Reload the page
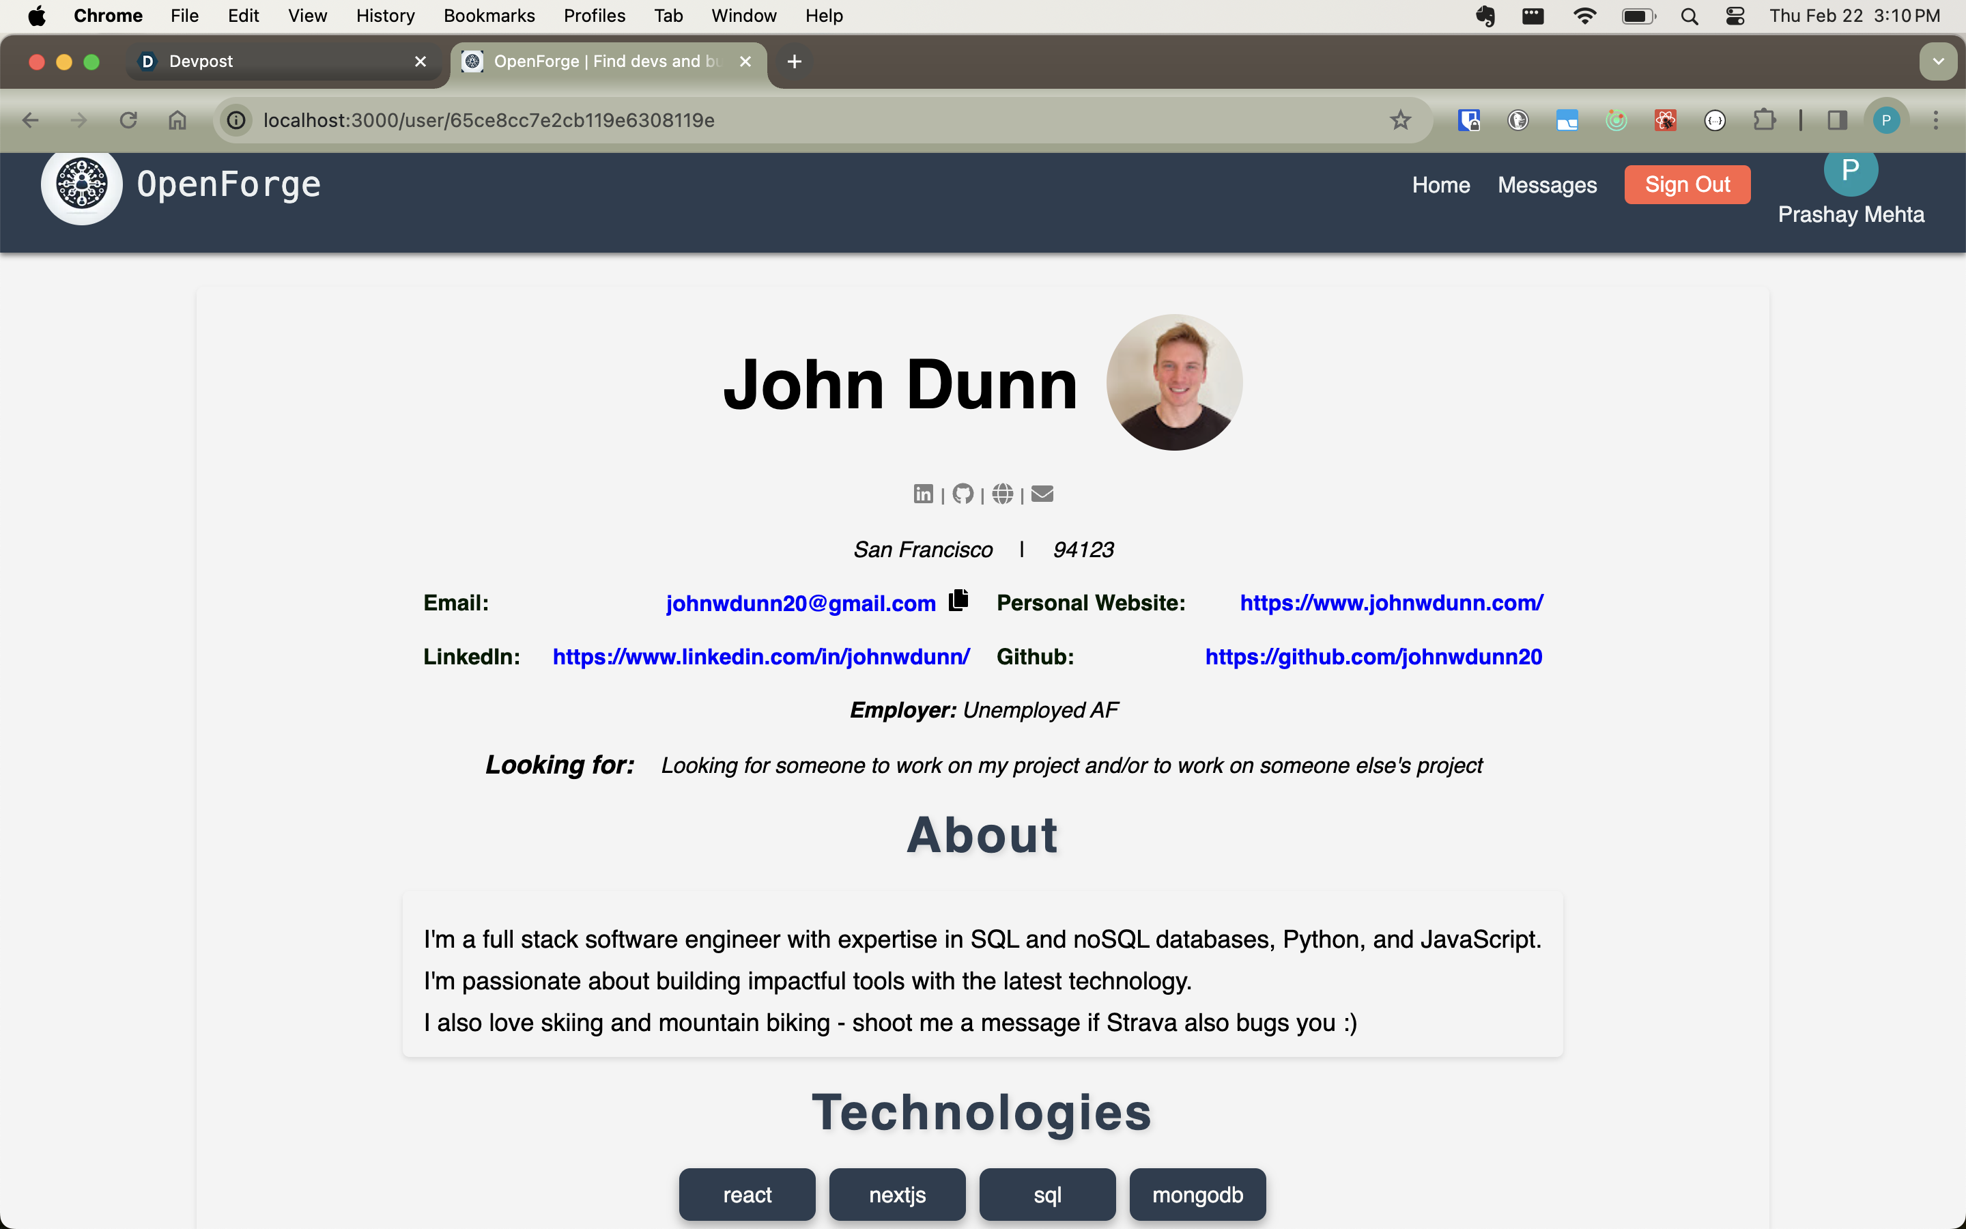1966x1229 pixels. click(x=128, y=120)
